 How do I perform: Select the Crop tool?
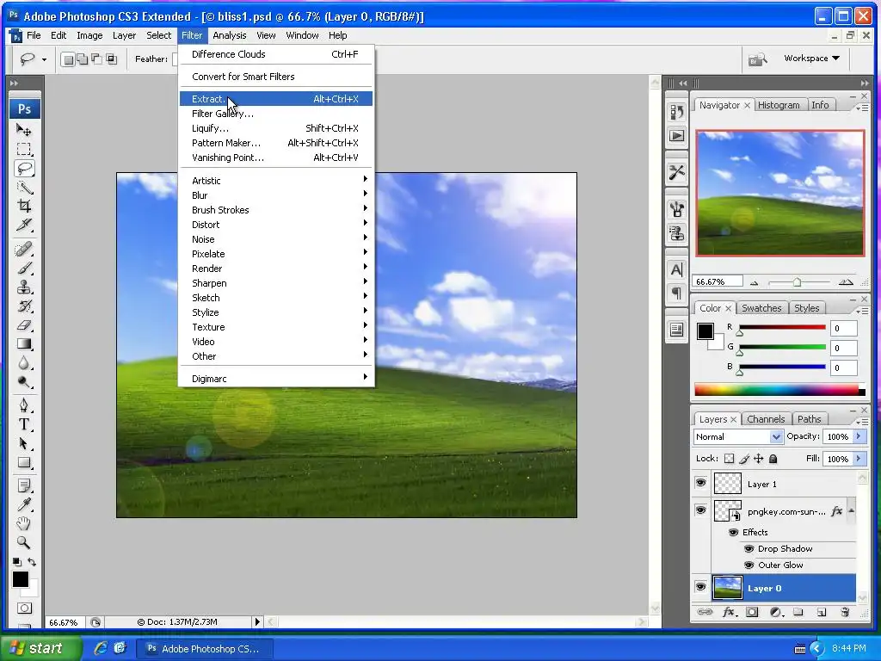(x=23, y=206)
